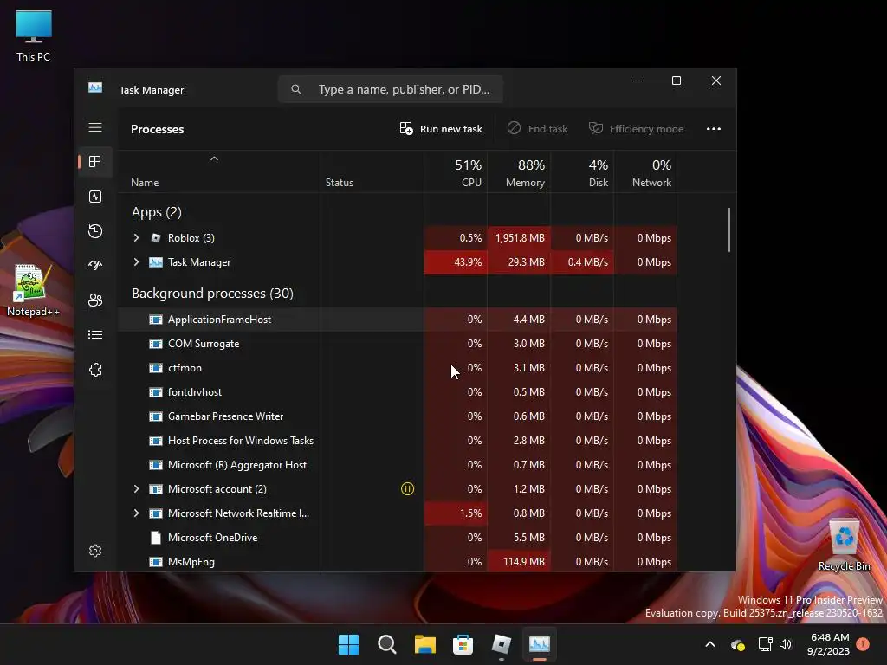This screenshot has width=887, height=665.
Task: Click the search box in Task Manager
Action: (x=391, y=89)
